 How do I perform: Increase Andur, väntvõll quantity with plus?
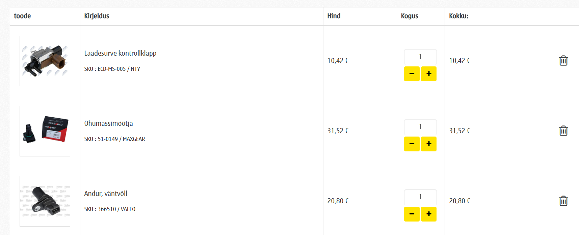429,214
